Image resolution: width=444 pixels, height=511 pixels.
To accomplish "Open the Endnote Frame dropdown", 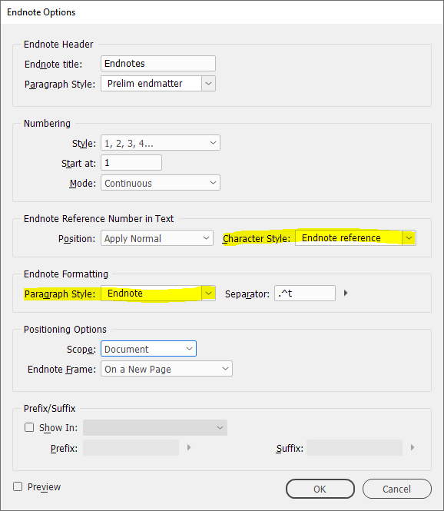I will [167, 369].
